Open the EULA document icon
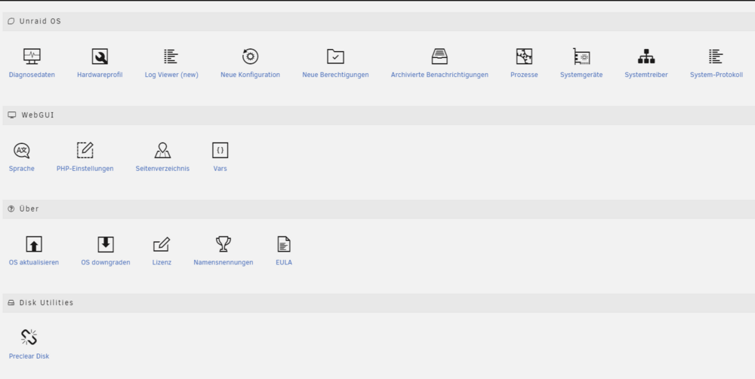Screen dimensions: 755x379 click(x=284, y=244)
